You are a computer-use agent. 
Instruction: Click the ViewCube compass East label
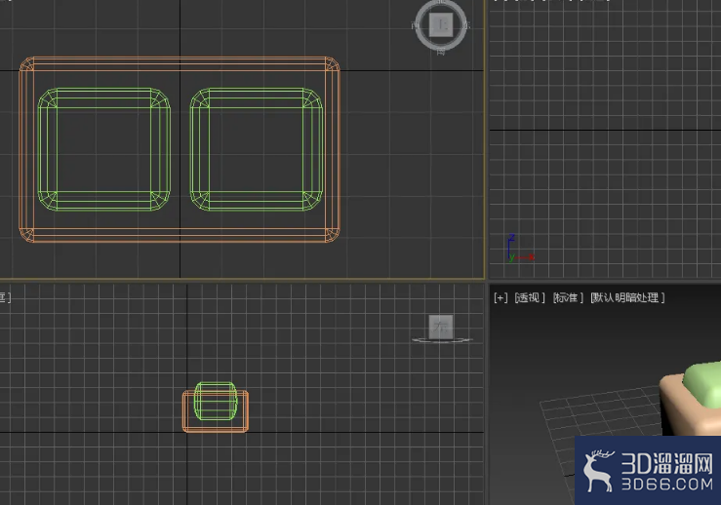pyautogui.click(x=467, y=25)
